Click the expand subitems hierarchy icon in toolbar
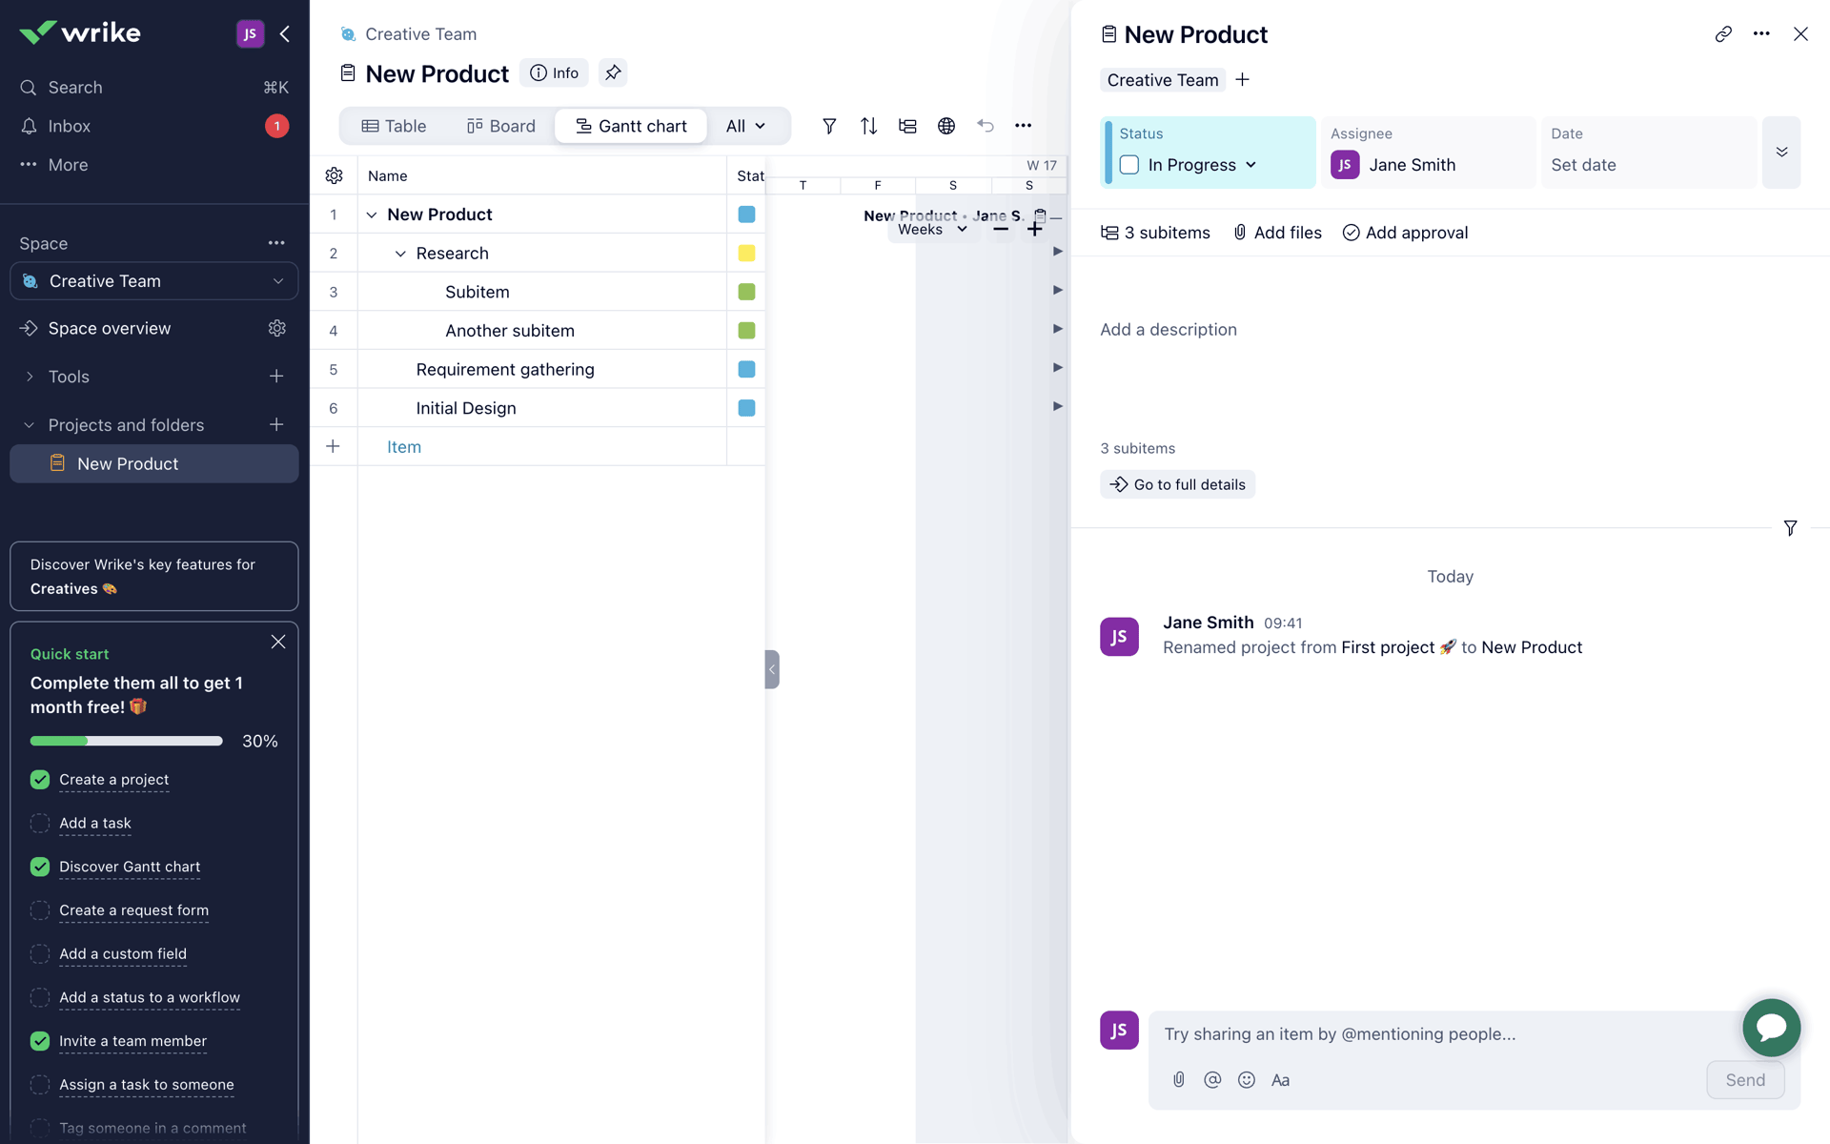Viewport: 1830px width, 1144px height. point(907,126)
